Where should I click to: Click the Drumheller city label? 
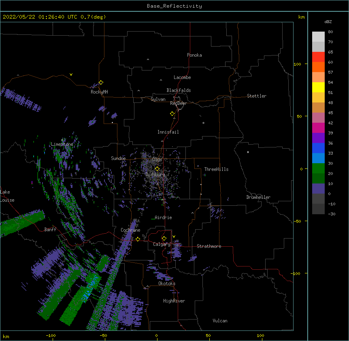[x=258, y=197]
